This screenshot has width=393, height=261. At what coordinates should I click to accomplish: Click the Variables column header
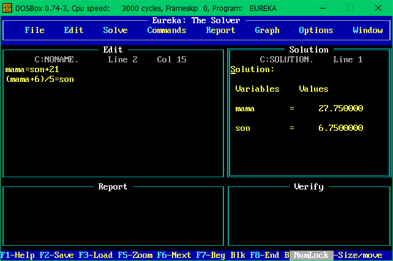[257, 89]
